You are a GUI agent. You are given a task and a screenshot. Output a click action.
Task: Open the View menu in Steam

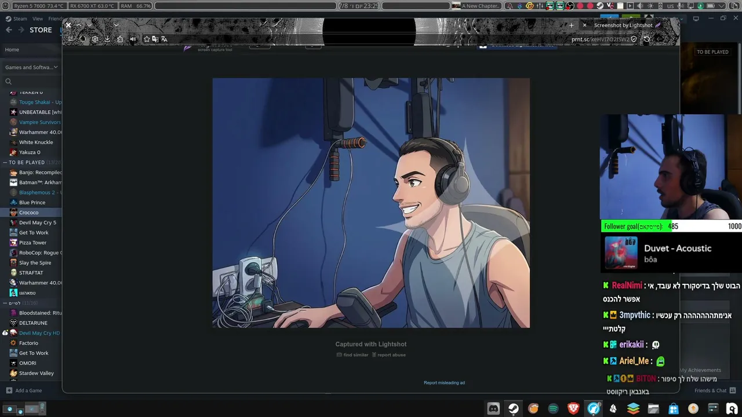38,19
